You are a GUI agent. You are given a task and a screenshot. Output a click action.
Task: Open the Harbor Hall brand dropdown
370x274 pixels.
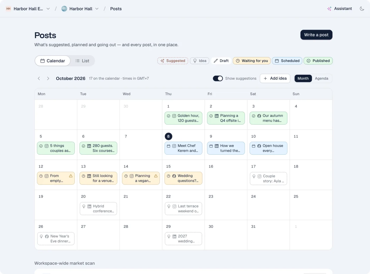pyautogui.click(x=80, y=9)
